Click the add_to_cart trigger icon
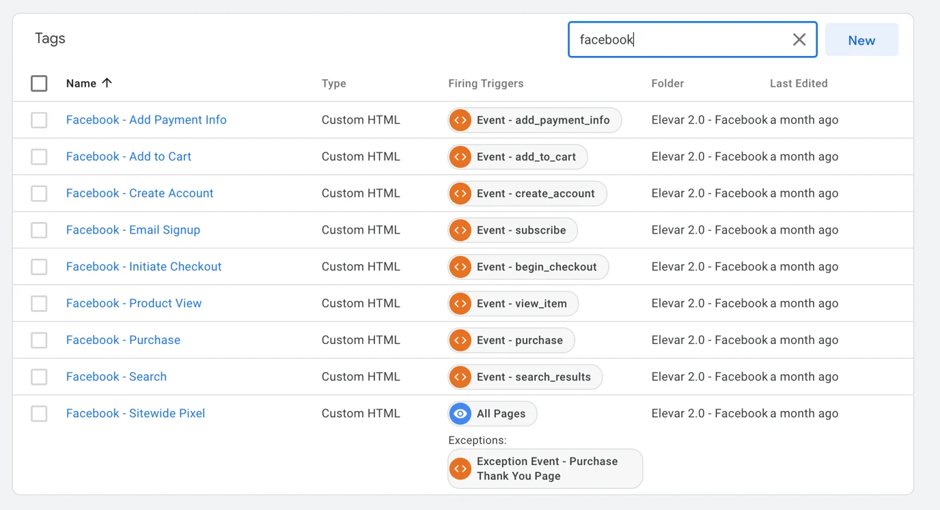 click(x=460, y=157)
